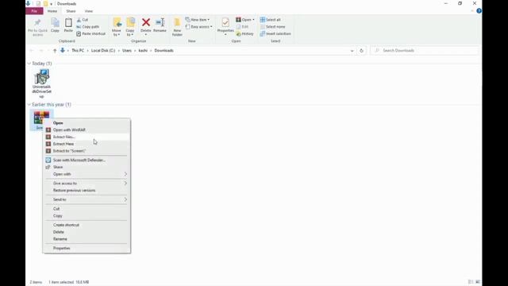Viewport: 508px width, 286px height.
Task: Switch to details view icon in status bar
Action: [471, 282]
